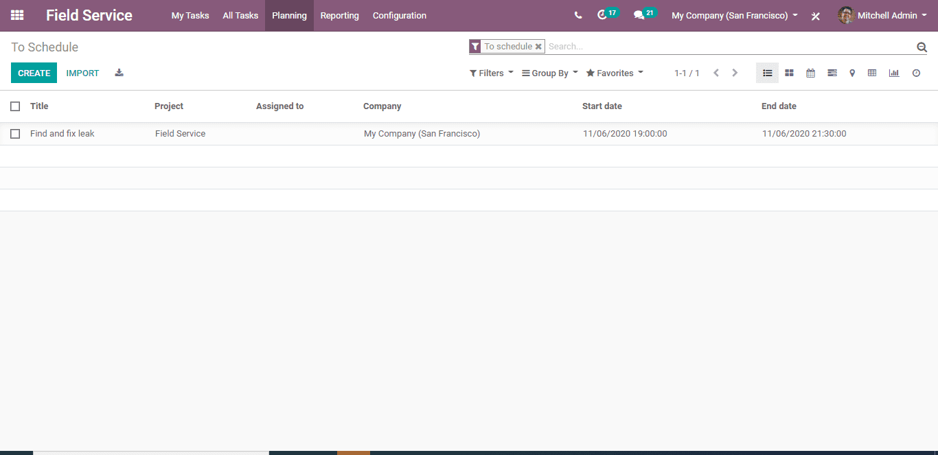Open the Configuration menu

click(399, 15)
